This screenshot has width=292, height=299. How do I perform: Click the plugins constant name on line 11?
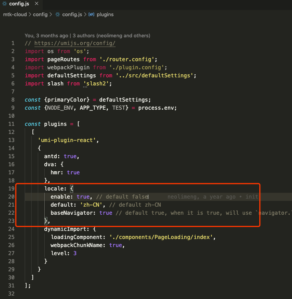(55, 124)
